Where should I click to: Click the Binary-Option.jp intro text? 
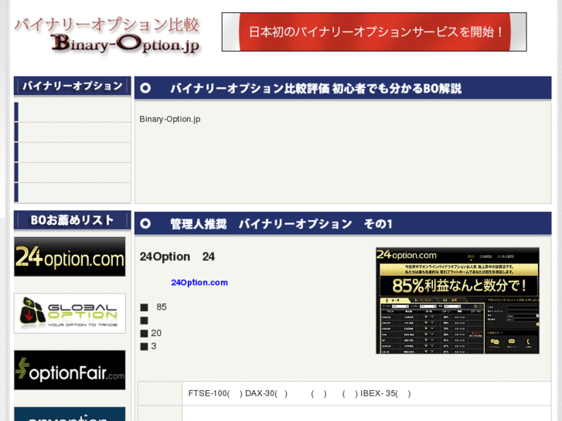[170, 119]
